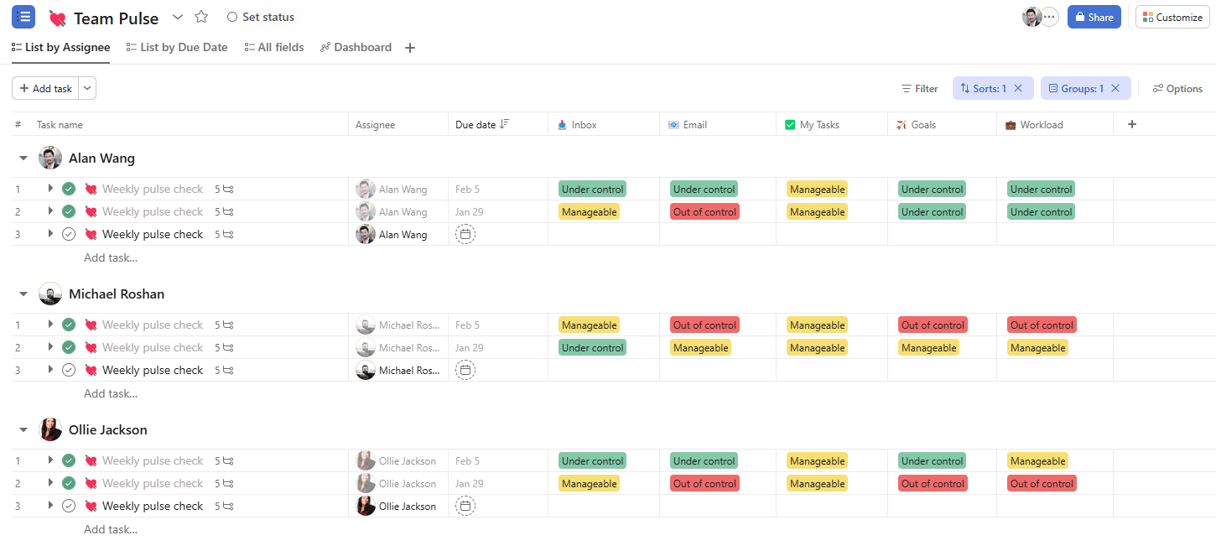This screenshot has width=1216, height=551.
Task: Click the Share button
Action: click(x=1094, y=17)
